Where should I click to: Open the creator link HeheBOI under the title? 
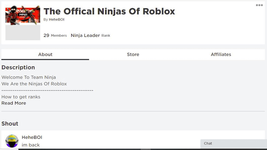(x=56, y=20)
